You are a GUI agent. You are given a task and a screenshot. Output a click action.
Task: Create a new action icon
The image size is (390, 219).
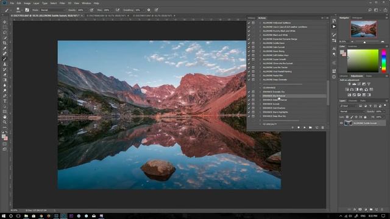317,127
